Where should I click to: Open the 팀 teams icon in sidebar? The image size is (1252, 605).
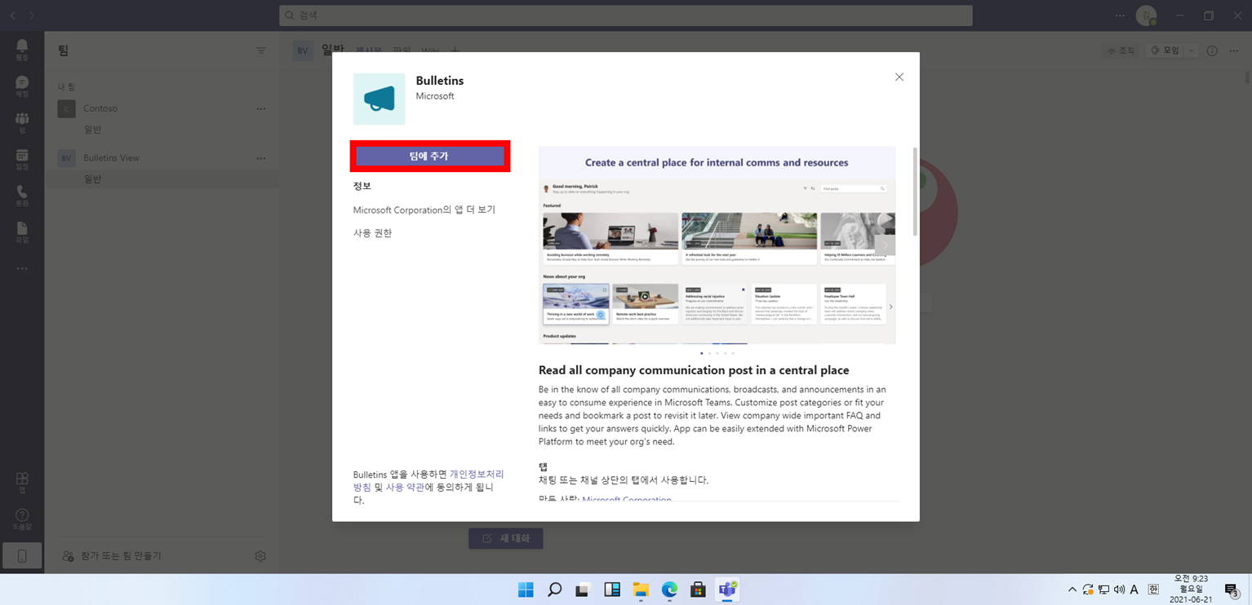(22, 122)
